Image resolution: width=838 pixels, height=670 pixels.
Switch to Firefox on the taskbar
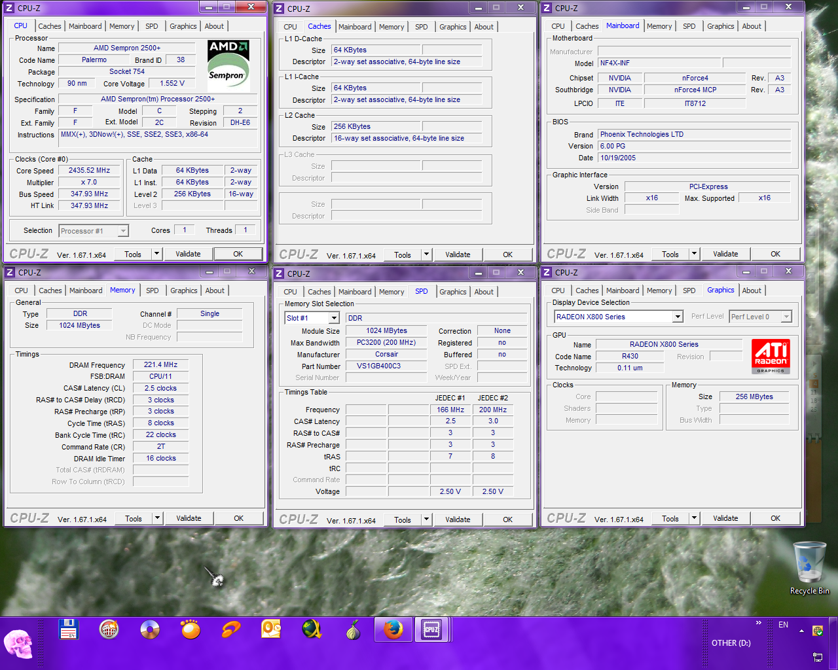coord(393,629)
